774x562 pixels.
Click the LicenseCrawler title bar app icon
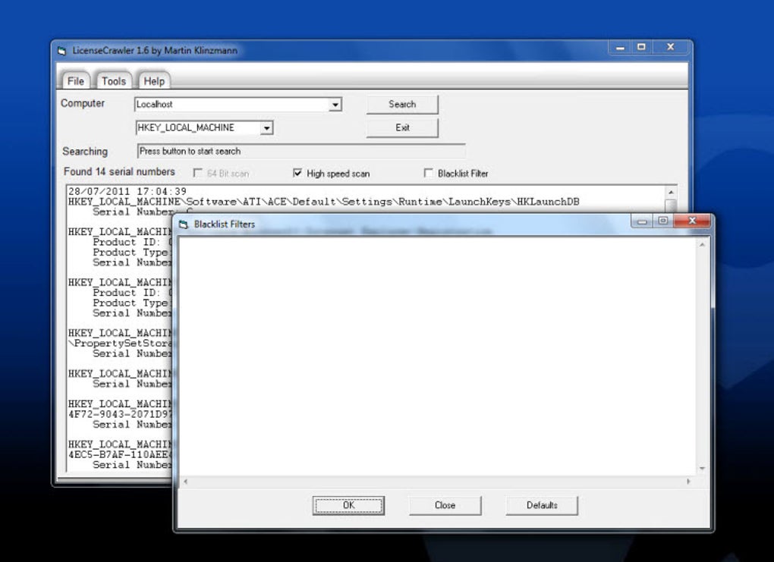(61, 51)
